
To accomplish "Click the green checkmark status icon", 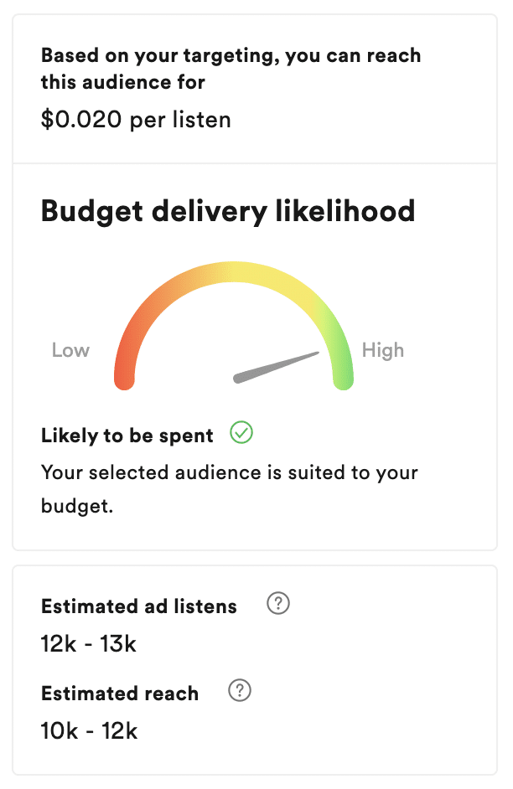I will pyautogui.click(x=241, y=433).
